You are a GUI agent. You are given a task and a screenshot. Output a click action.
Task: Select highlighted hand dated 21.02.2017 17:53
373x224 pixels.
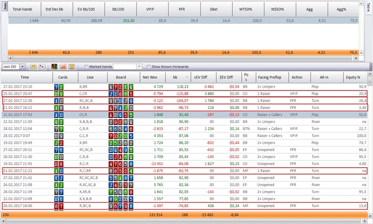184,115
